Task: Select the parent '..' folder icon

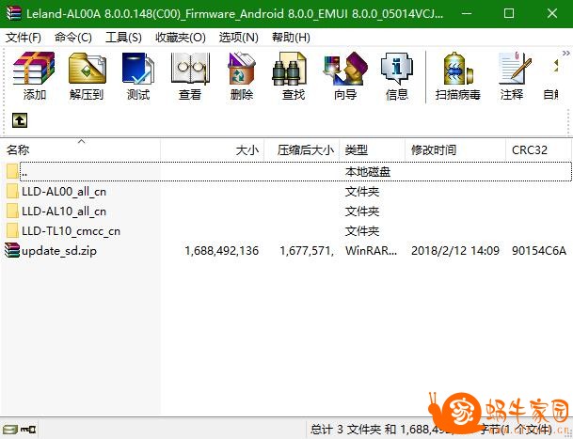Action: (x=12, y=171)
